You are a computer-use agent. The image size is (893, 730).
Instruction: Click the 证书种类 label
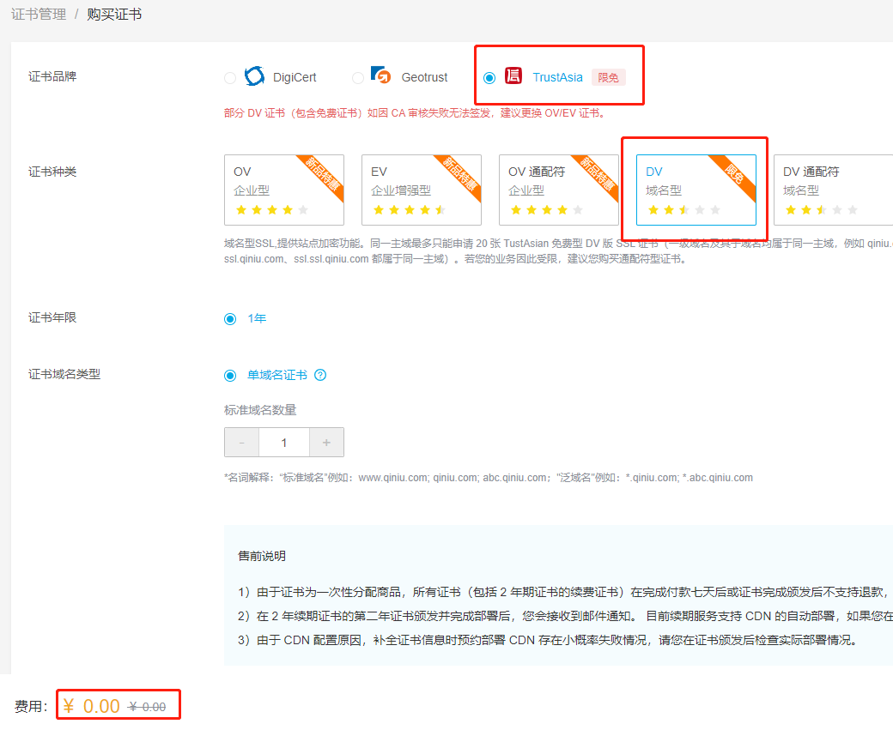[52, 172]
